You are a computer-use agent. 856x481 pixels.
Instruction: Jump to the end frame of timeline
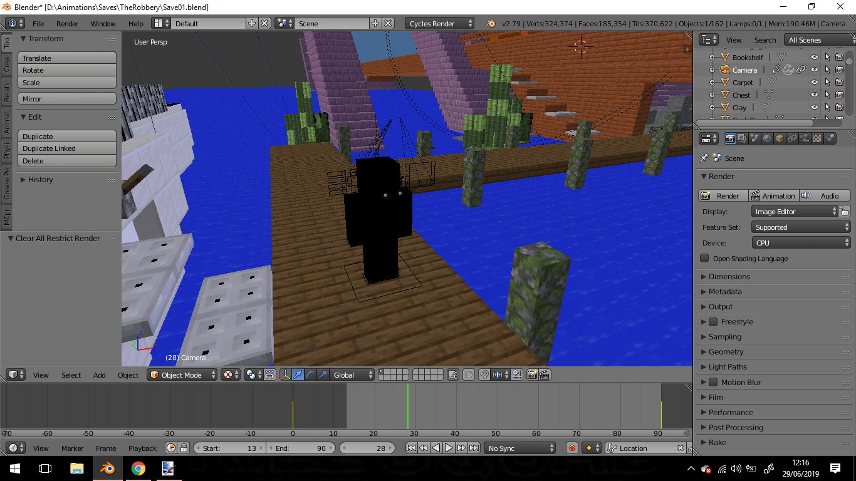474,448
